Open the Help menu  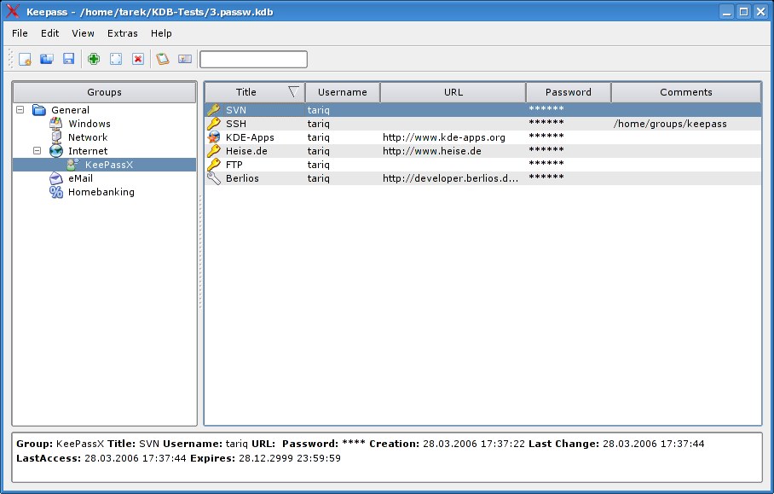tap(161, 33)
